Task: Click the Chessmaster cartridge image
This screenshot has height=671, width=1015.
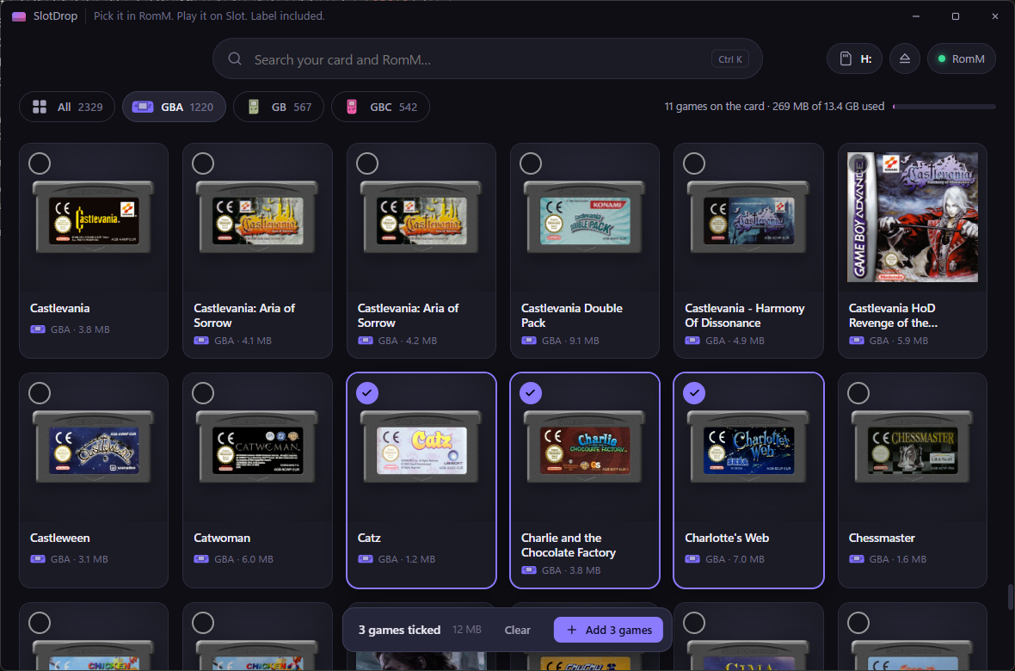Action: (x=913, y=446)
